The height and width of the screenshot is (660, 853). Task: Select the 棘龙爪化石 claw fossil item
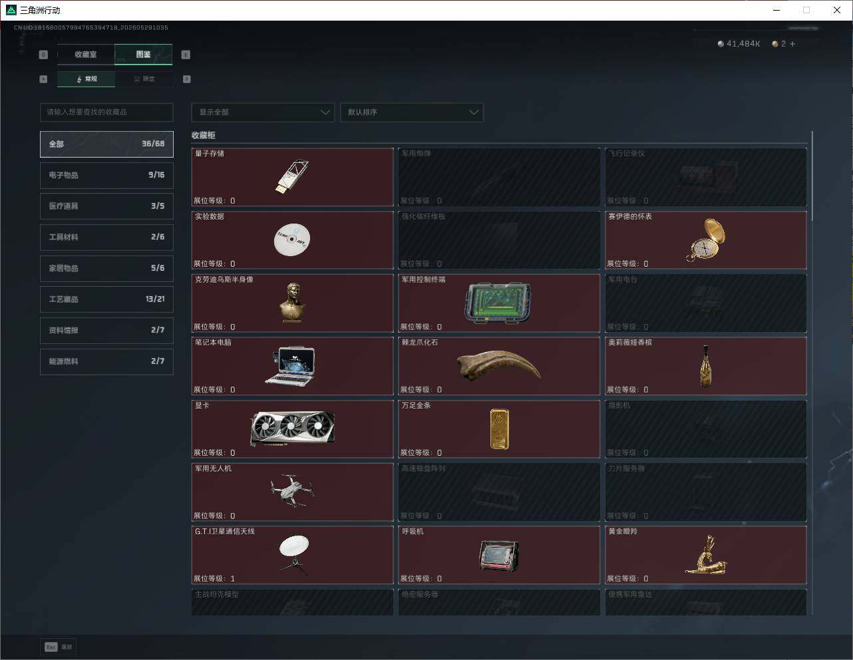pos(499,366)
